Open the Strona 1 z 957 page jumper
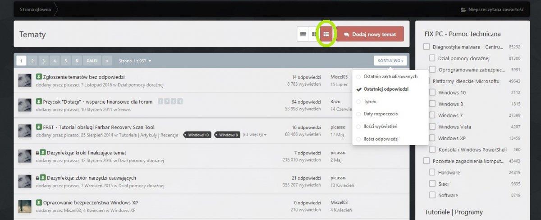541x220 pixels. coord(135,61)
